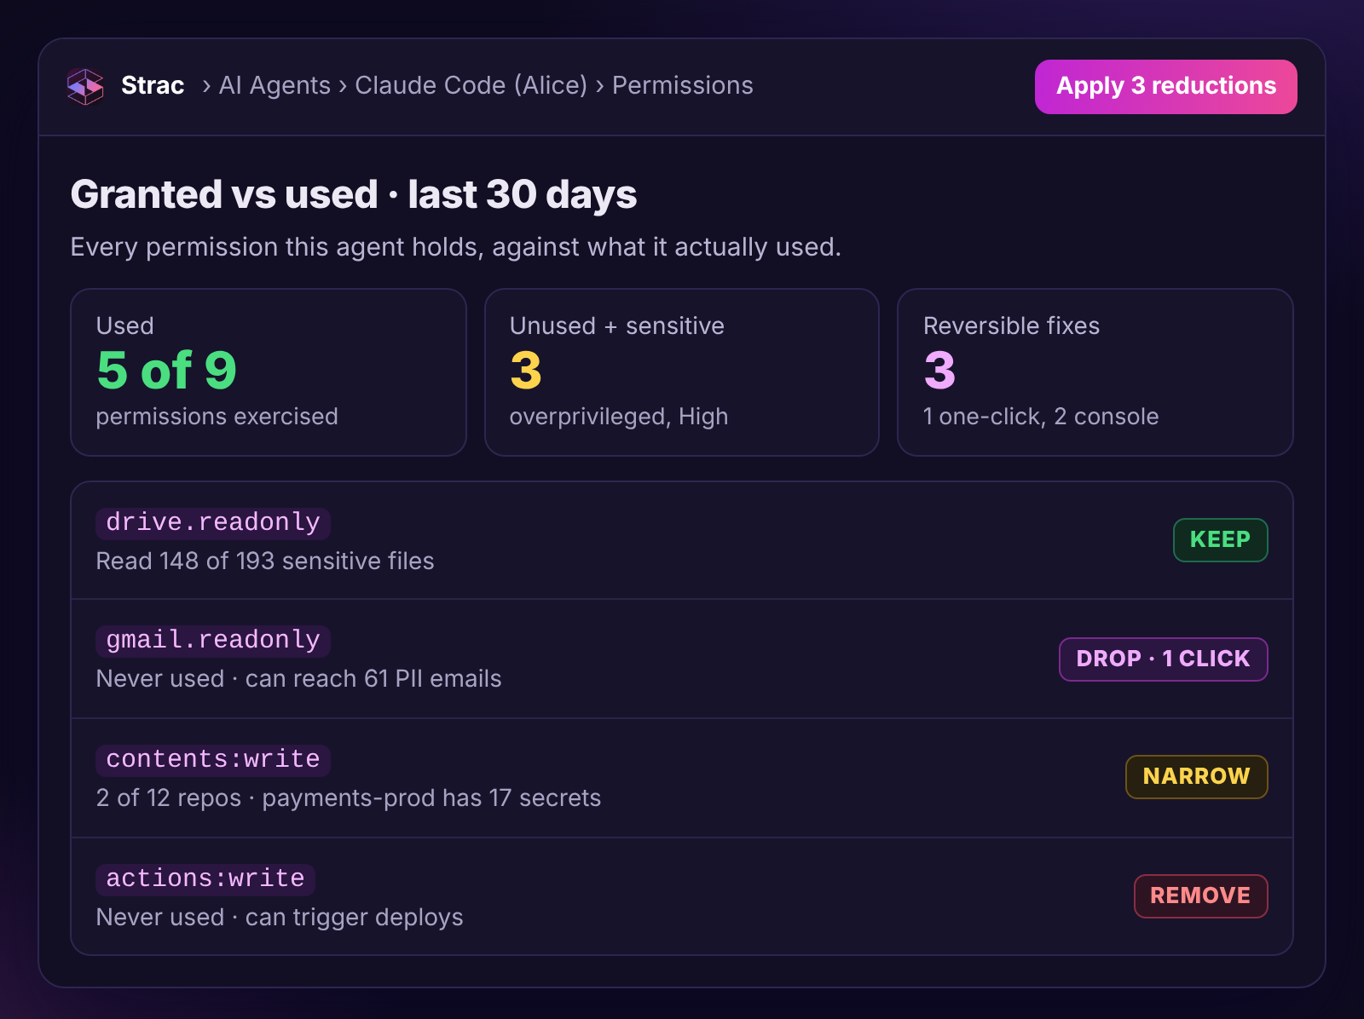This screenshot has width=1364, height=1019.
Task: Click the 'Granted vs used · last 30 days' heading
Action: (354, 194)
